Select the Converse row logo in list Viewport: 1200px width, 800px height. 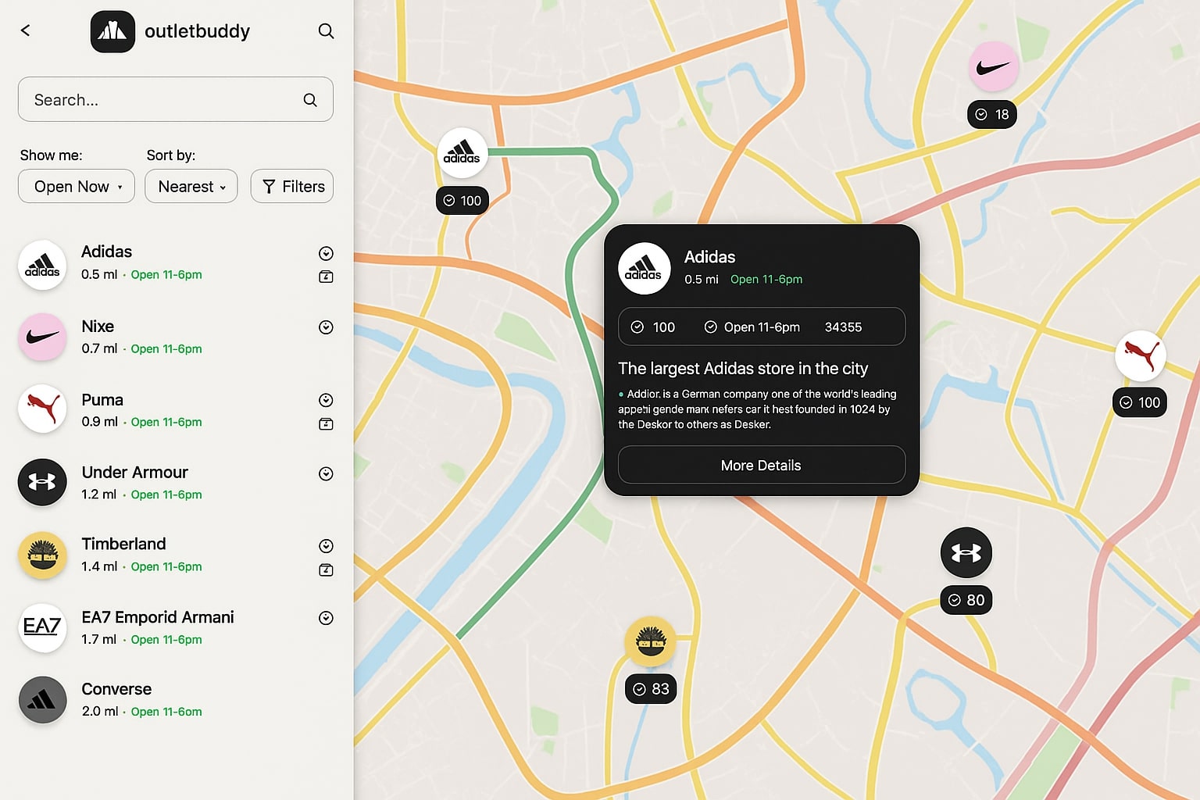tap(42, 700)
